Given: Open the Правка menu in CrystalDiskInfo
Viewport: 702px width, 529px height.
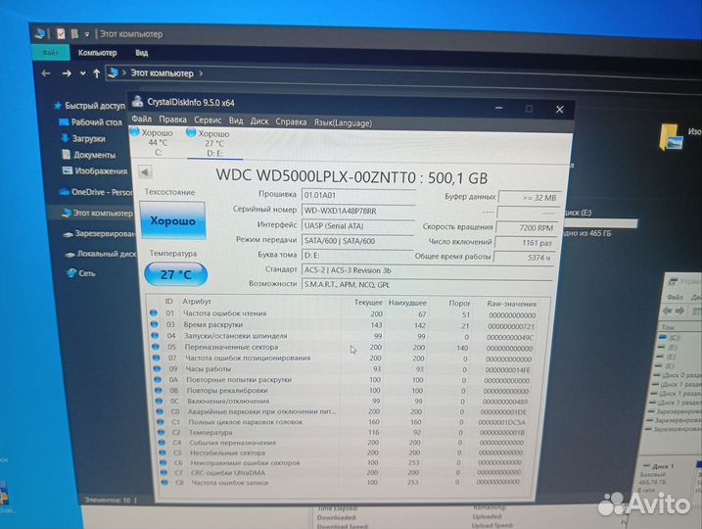Looking at the screenshot, I should pyautogui.click(x=172, y=120).
